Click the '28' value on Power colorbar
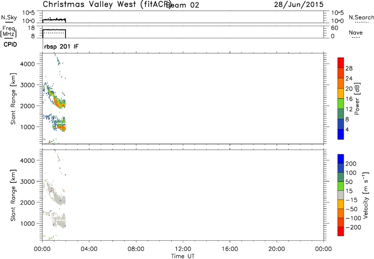 349,68
